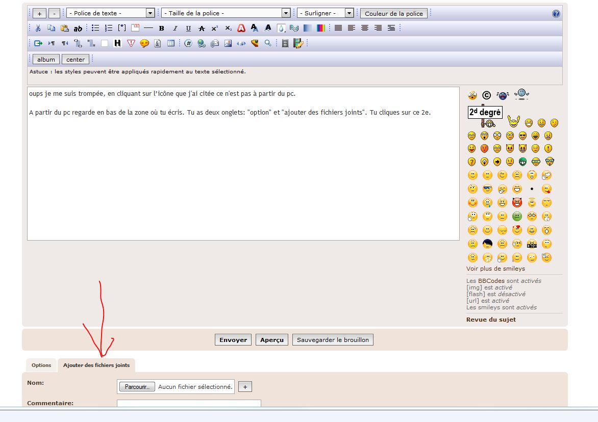Click the bold H heading icon
Screen dimensions: 598x422
coord(117,43)
